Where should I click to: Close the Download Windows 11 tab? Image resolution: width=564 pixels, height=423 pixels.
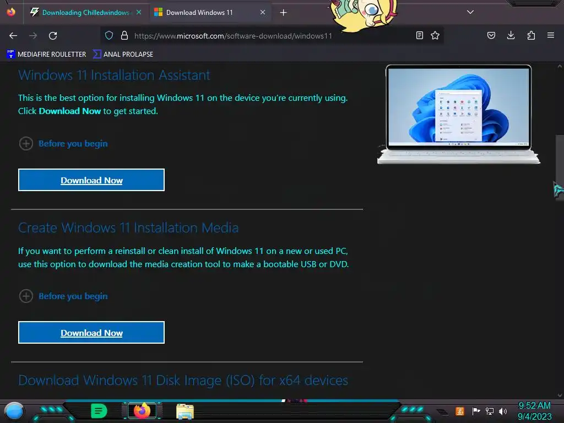click(x=263, y=12)
